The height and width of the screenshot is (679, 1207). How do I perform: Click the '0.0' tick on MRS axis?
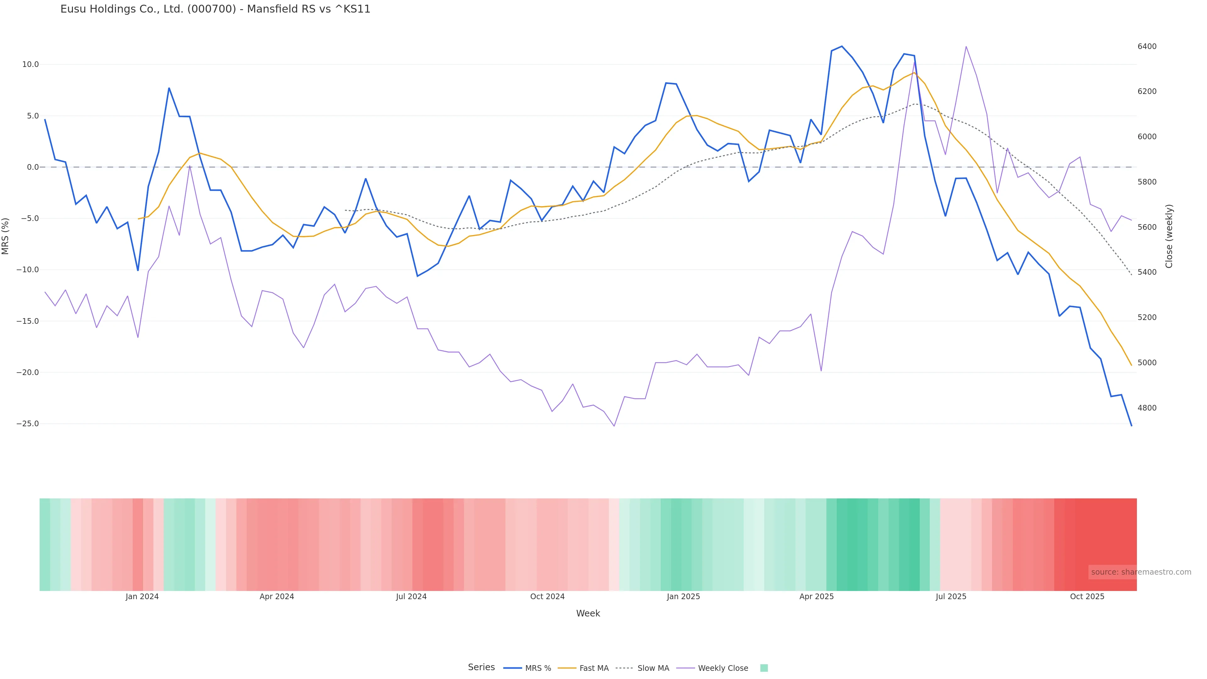click(32, 167)
